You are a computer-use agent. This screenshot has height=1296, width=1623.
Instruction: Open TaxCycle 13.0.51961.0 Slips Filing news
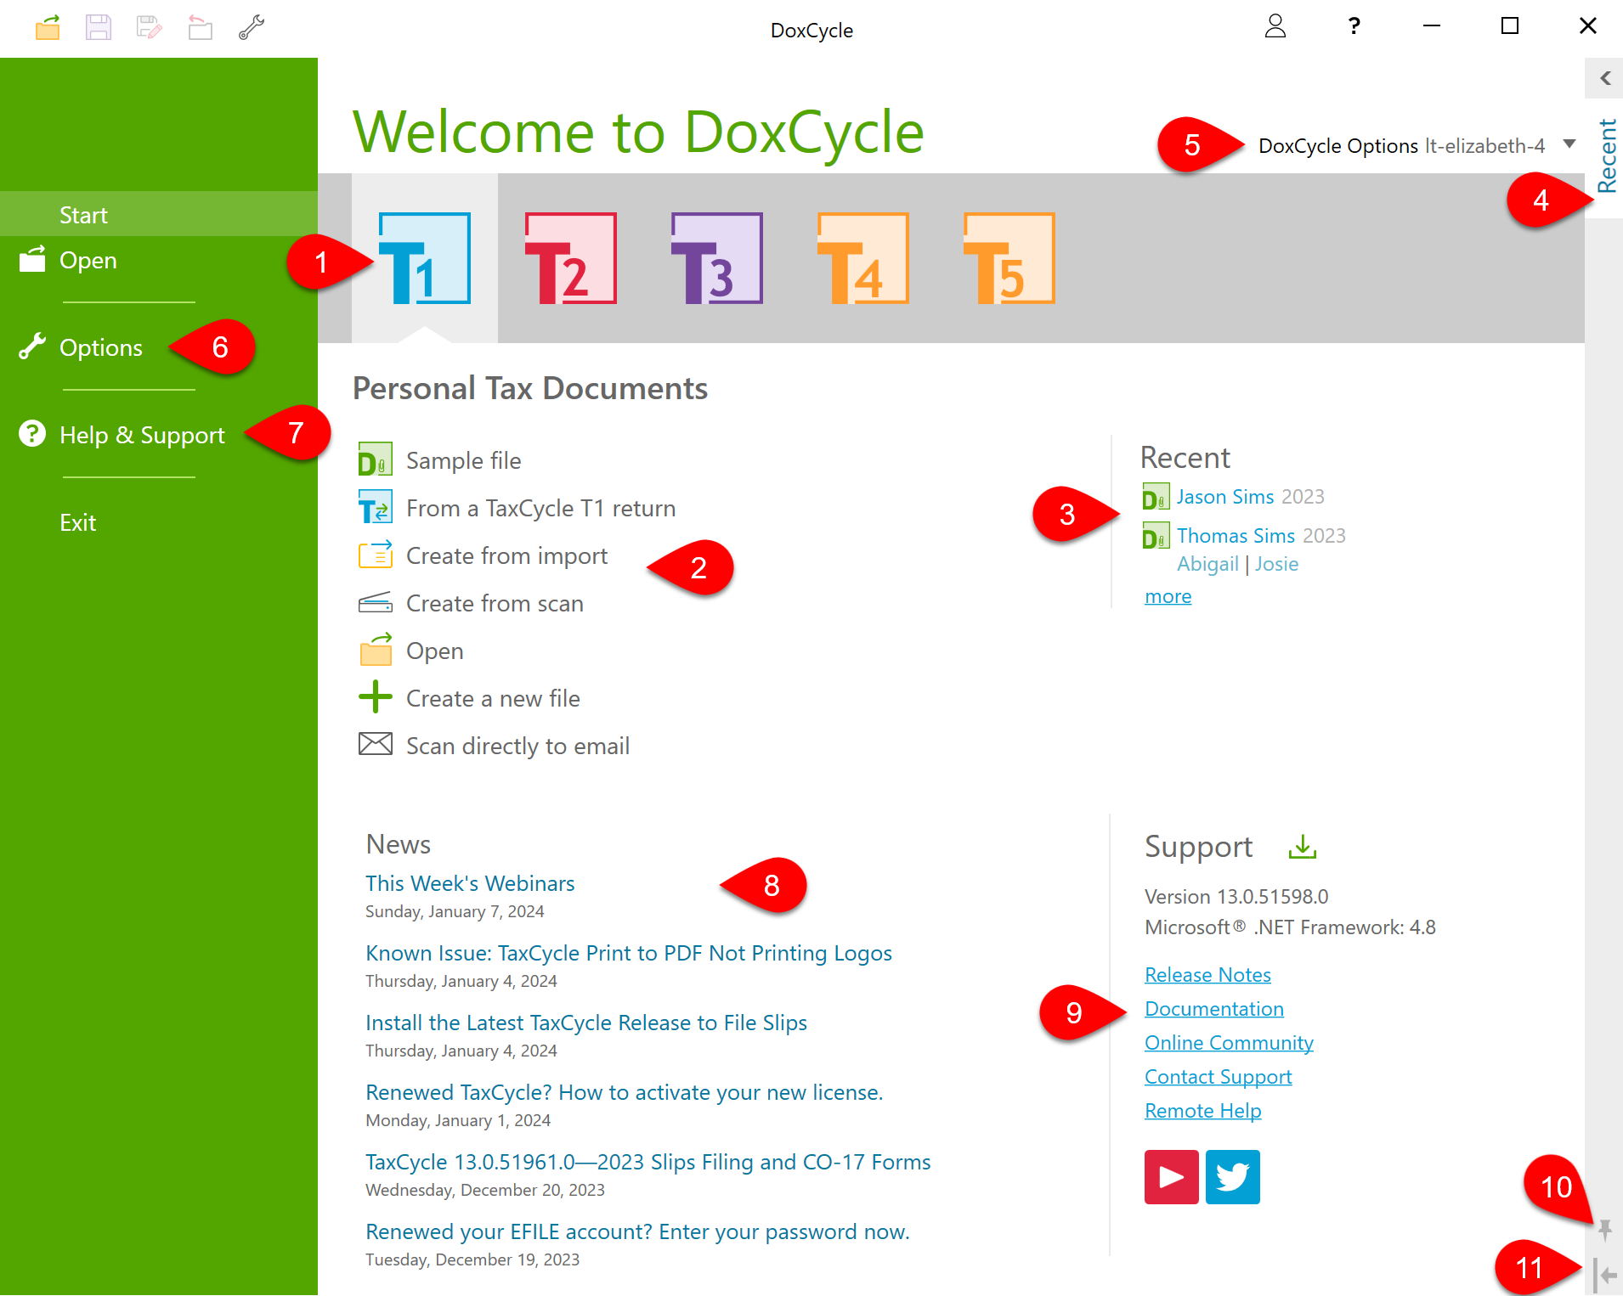coord(648,1162)
